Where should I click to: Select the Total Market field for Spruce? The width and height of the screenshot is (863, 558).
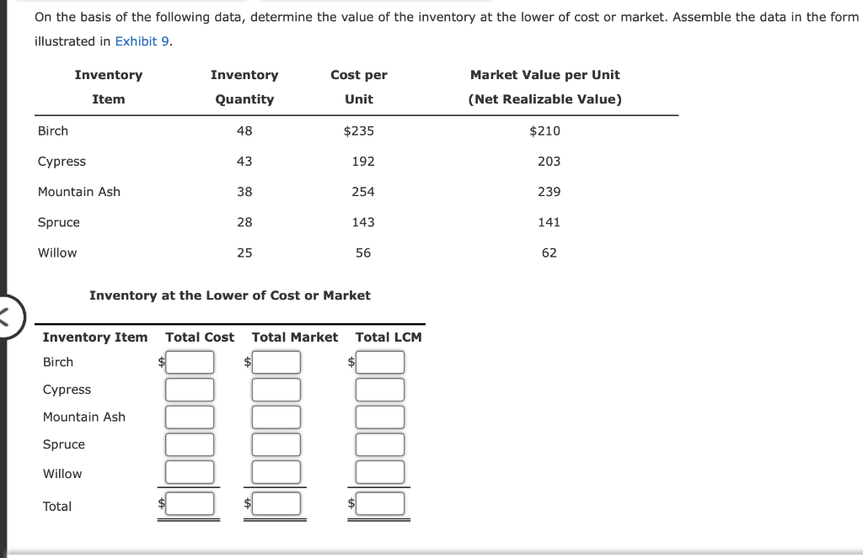(x=276, y=444)
